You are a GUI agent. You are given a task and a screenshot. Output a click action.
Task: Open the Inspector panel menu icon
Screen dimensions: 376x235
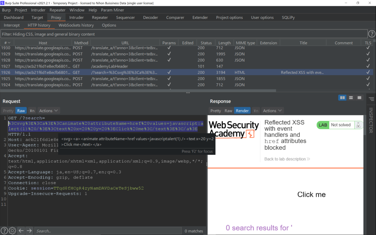coord(371,99)
